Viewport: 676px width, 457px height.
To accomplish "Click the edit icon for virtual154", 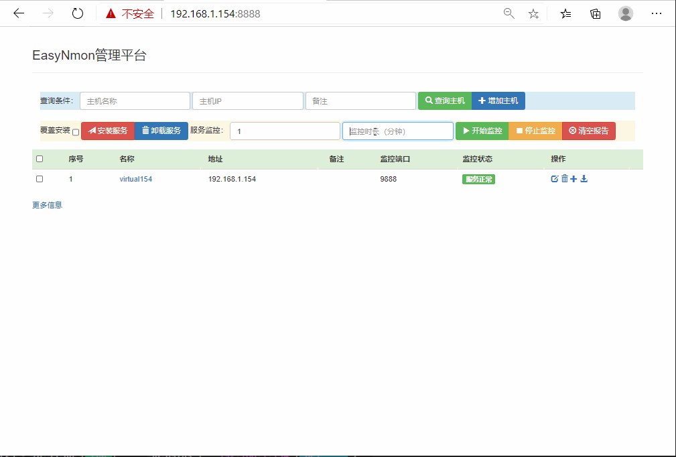I will pos(555,179).
